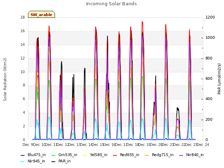
Task: Click the 1200 right-axis tick label
Action: (210, 17)
